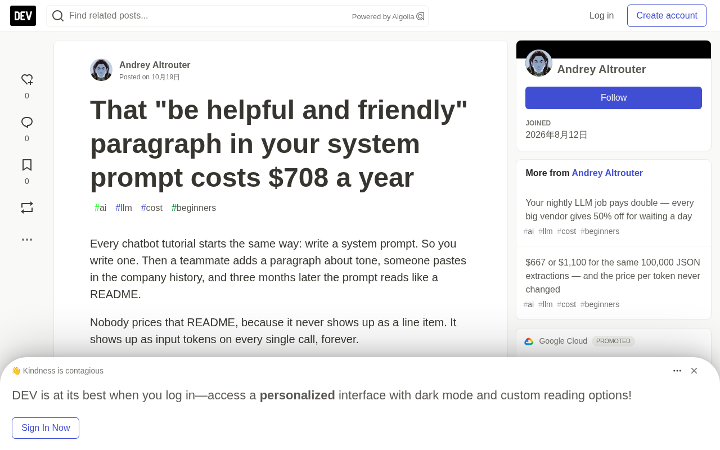The width and height of the screenshot is (720, 450).
Task: Open Andrey Altrouter link in More from heading
Action: pos(607,173)
